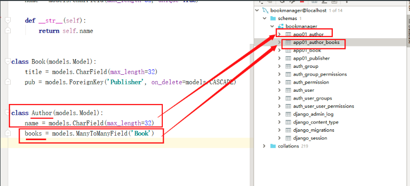
Task: Click the MySQL dolphin icon for bookmanager@localhost
Action: coord(265,10)
